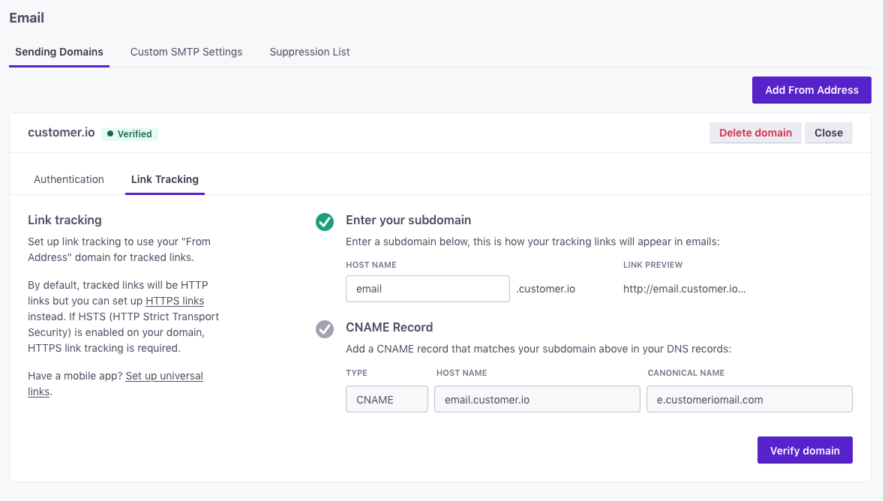885x501 pixels.
Task: Open the Suppression List tab
Action: 310,52
